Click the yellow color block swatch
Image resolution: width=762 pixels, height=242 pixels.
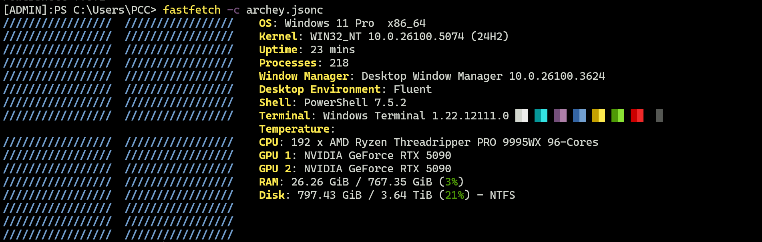tap(598, 116)
